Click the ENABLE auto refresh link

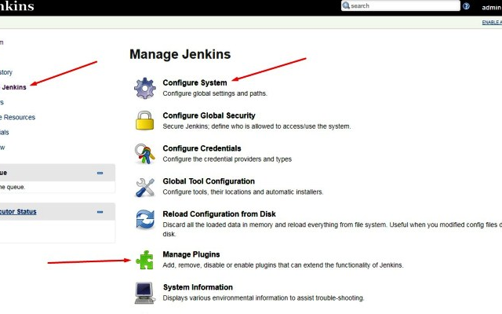tap(492, 22)
